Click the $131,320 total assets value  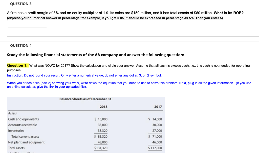(x=101, y=148)
